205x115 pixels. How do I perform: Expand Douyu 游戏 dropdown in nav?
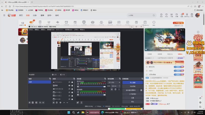(49, 15)
